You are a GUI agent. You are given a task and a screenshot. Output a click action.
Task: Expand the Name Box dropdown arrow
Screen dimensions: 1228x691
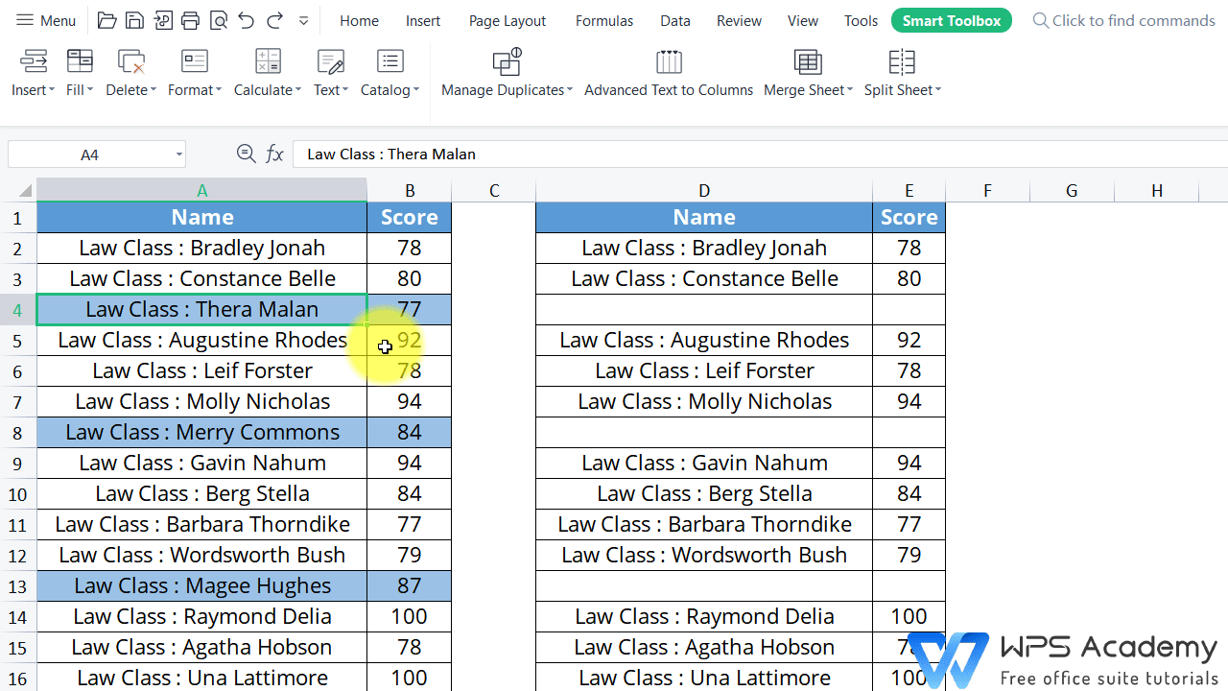(178, 155)
